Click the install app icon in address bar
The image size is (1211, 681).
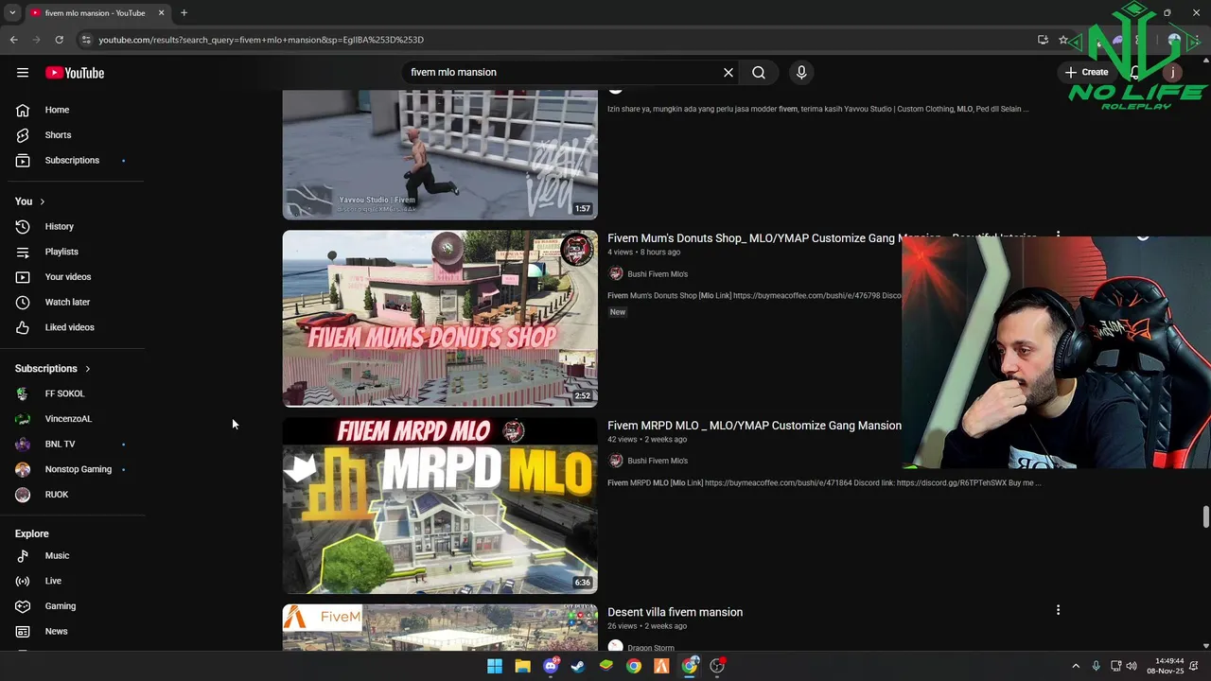pyautogui.click(x=1043, y=40)
